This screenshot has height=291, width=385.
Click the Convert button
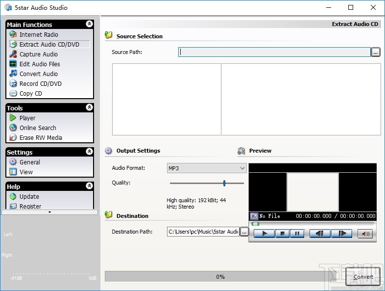(363, 277)
